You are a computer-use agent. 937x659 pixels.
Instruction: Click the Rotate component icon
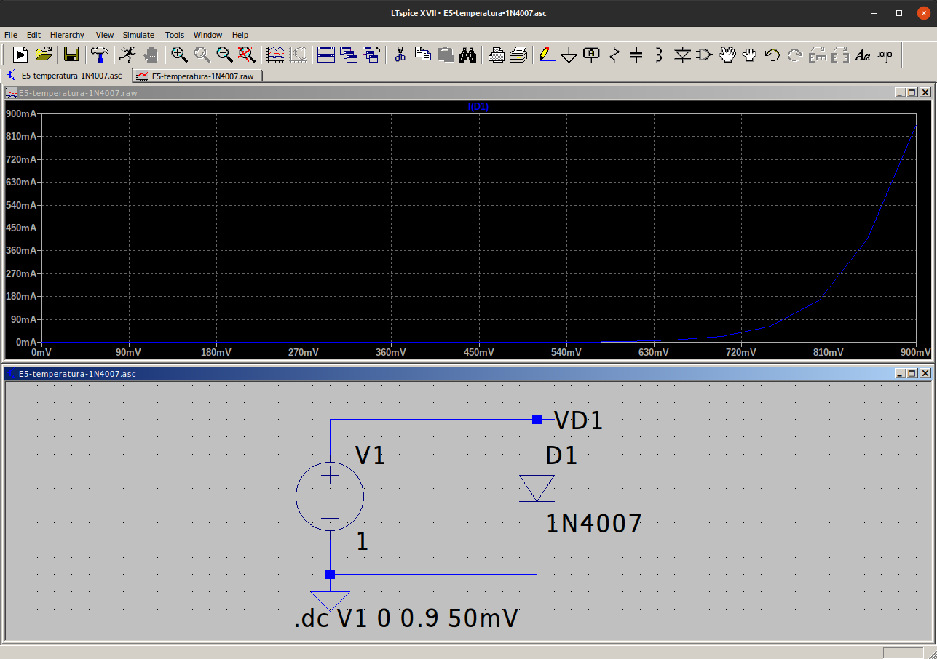[818, 54]
